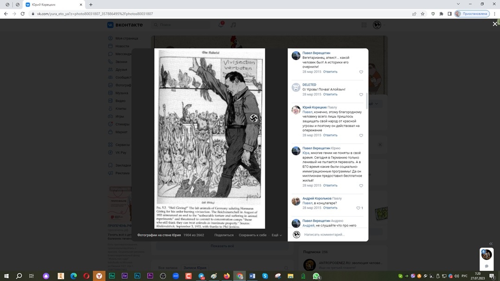Screen dimensions: 500x281
Task: Like the comment about социально-иммиграционные программы
Action: click(x=361, y=185)
